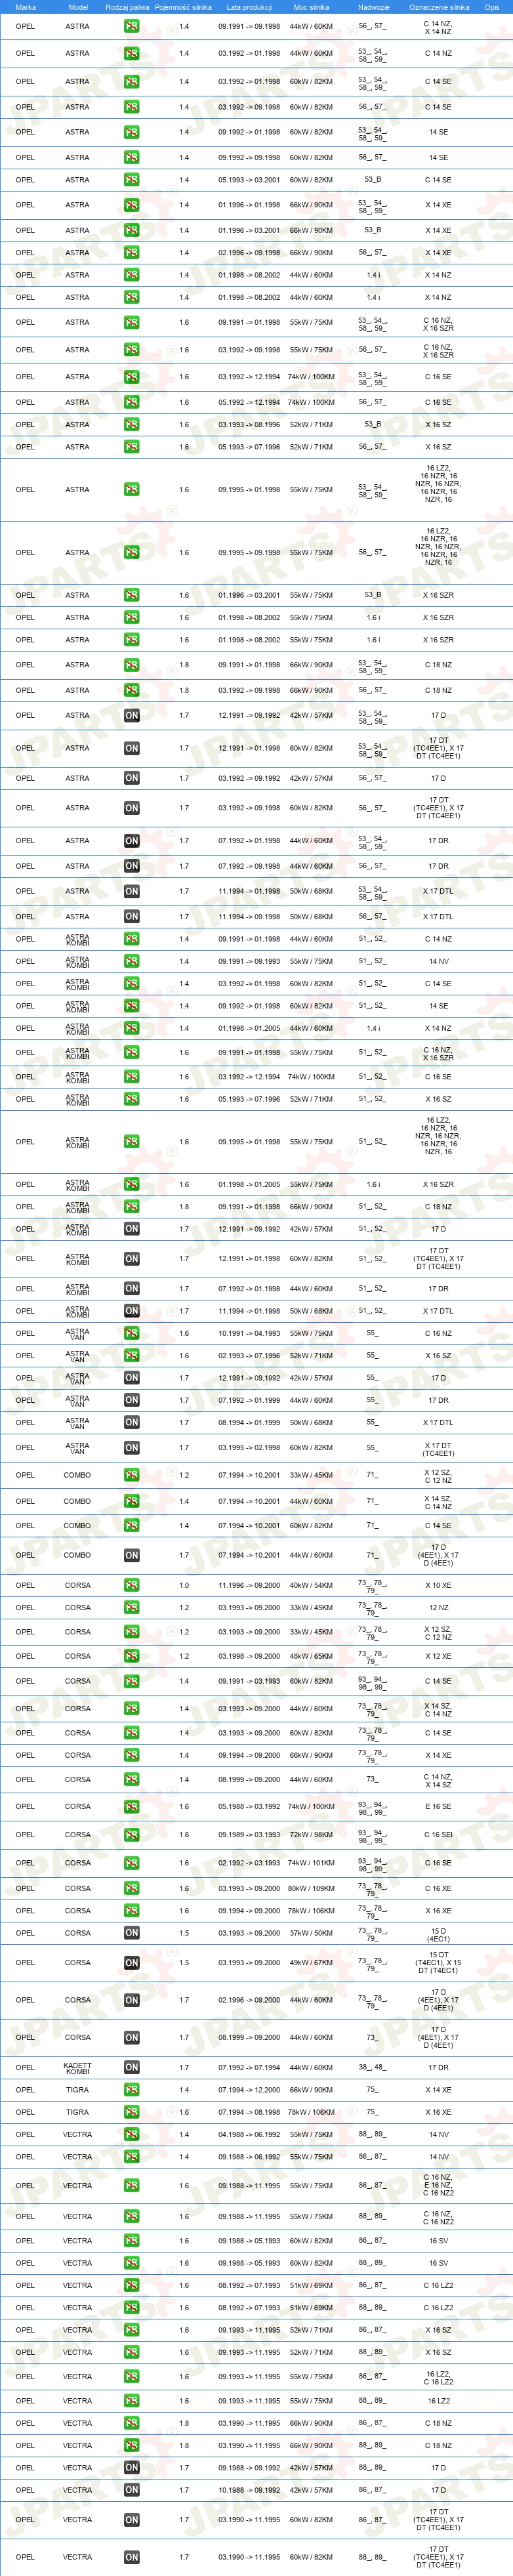
Task: Click production years 04.1988 -> 06.1992
Action: [249, 2134]
